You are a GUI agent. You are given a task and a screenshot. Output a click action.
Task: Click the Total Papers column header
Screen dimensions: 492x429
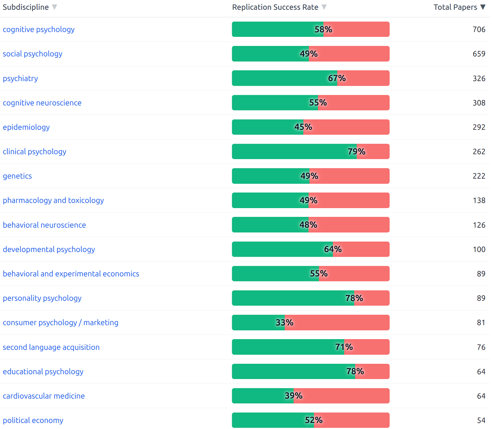[455, 7]
